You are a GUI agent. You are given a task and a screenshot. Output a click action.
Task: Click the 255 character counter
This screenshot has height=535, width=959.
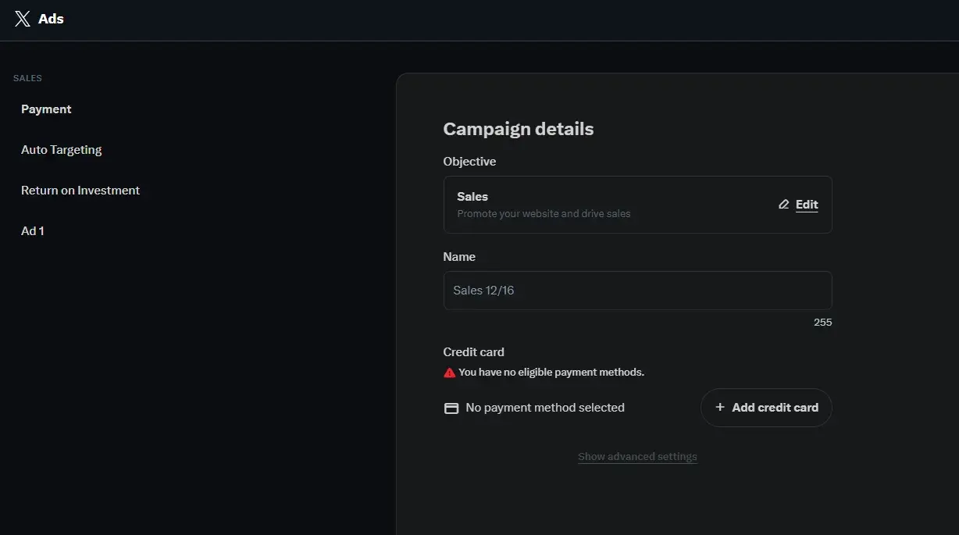pos(822,323)
